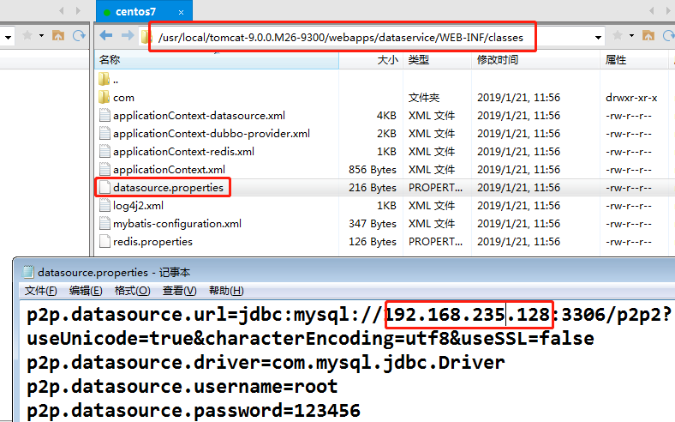Click bookmark star icon in left pane toolbar
The image size is (675, 422).
point(27,36)
